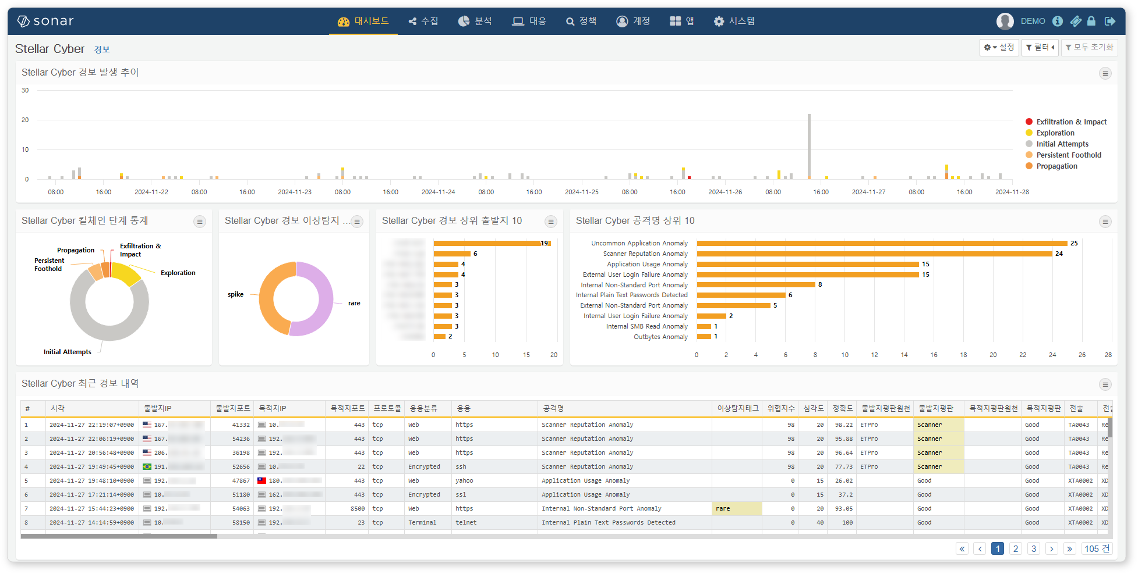
Task: Toggle Initial Attempts legend entry
Action: pos(1057,144)
